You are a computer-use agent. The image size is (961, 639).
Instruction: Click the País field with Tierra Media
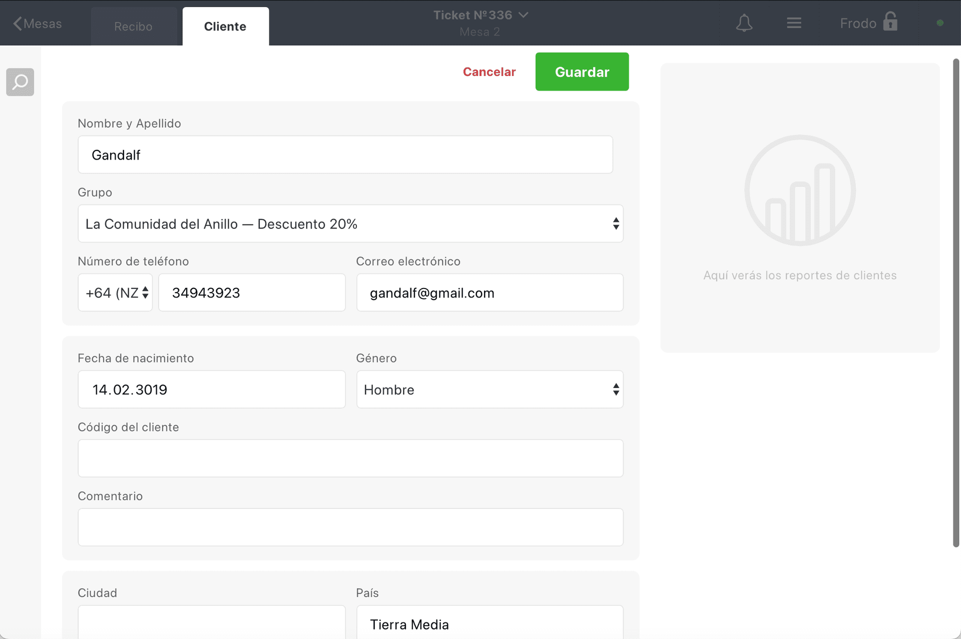click(490, 622)
